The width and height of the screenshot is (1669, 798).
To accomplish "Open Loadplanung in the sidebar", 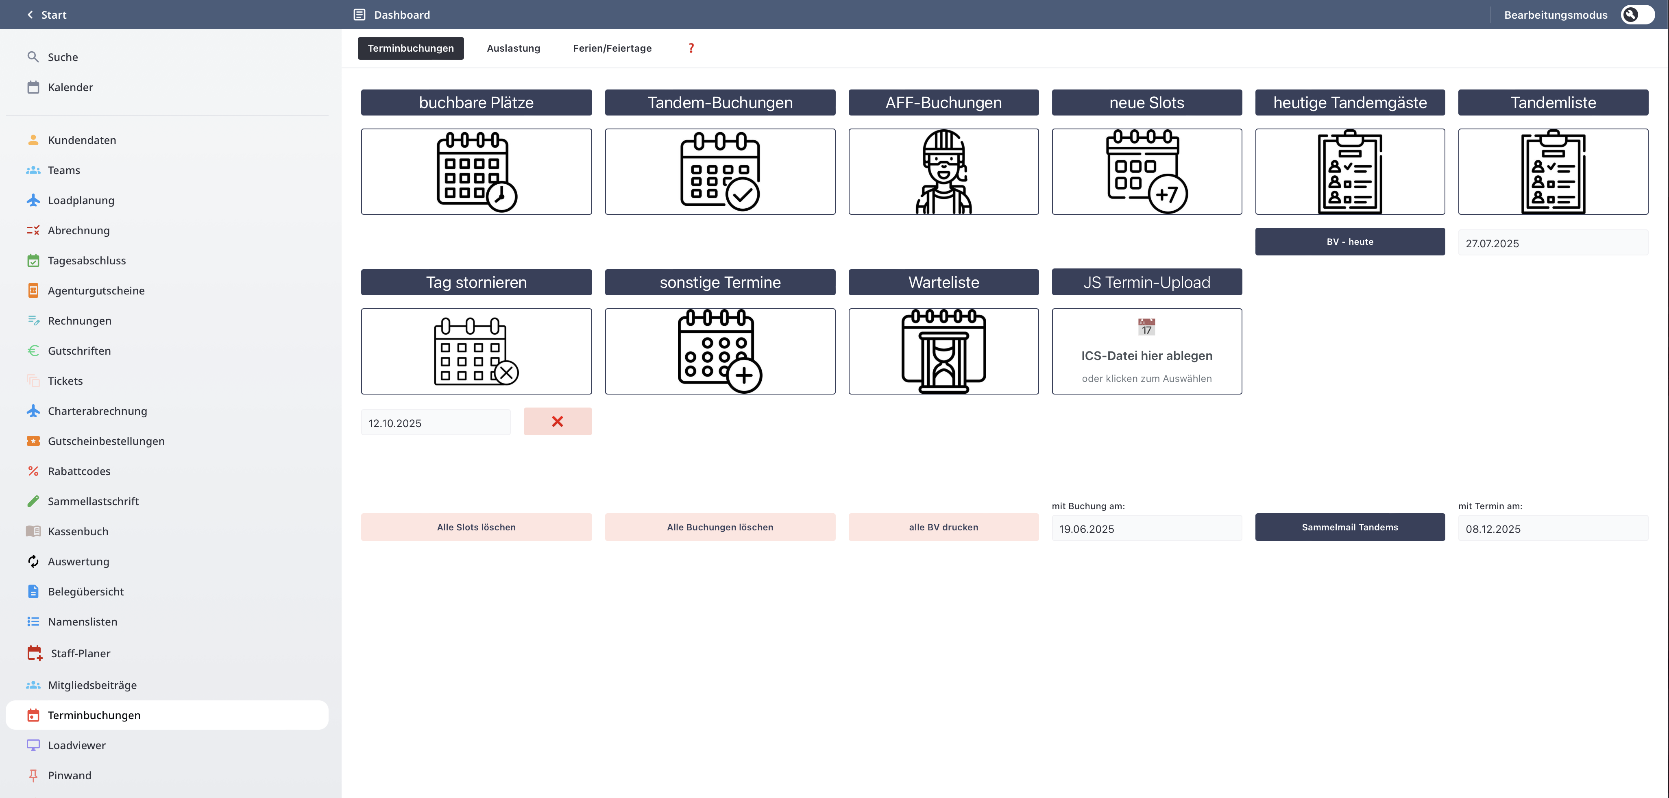I will (x=81, y=200).
